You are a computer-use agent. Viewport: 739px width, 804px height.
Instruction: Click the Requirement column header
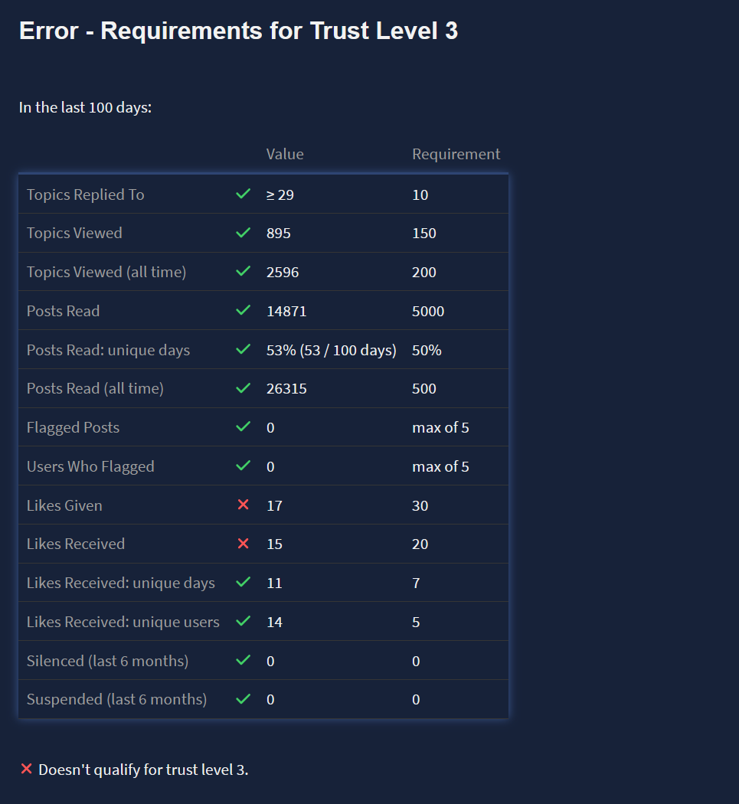click(x=456, y=154)
